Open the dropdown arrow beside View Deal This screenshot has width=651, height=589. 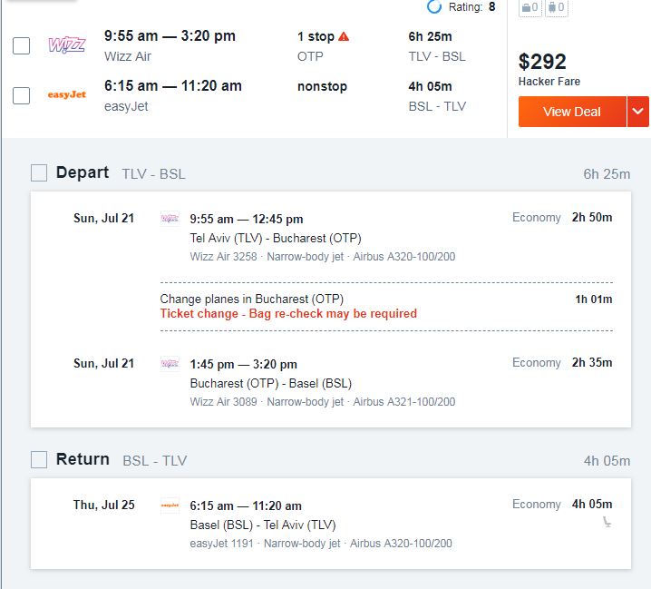coord(638,112)
